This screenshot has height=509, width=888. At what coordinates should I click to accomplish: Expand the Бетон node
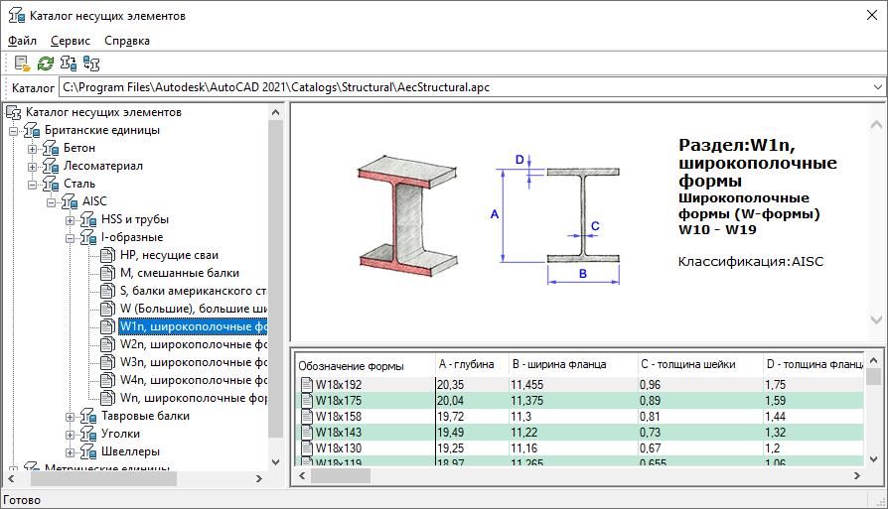point(32,149)
